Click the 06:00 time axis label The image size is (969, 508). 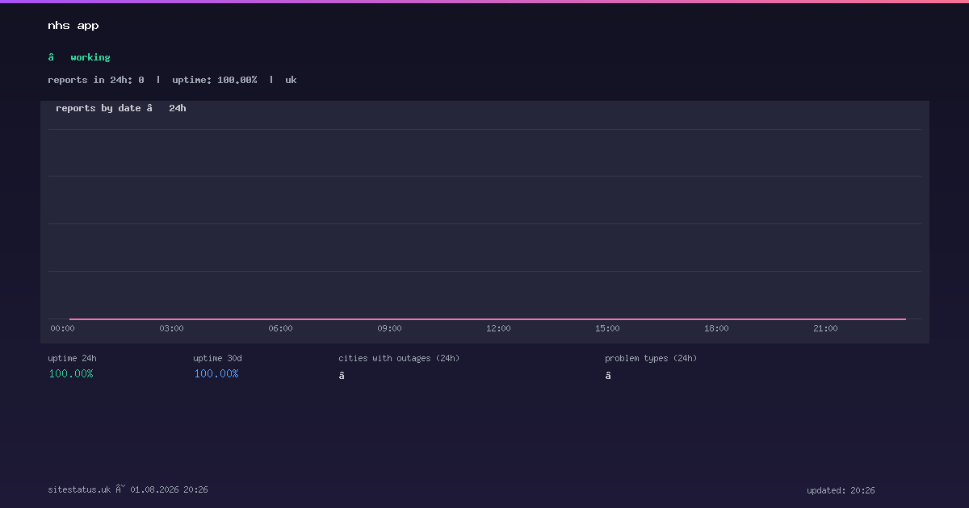pyautogui.click(x=280, y=328)
